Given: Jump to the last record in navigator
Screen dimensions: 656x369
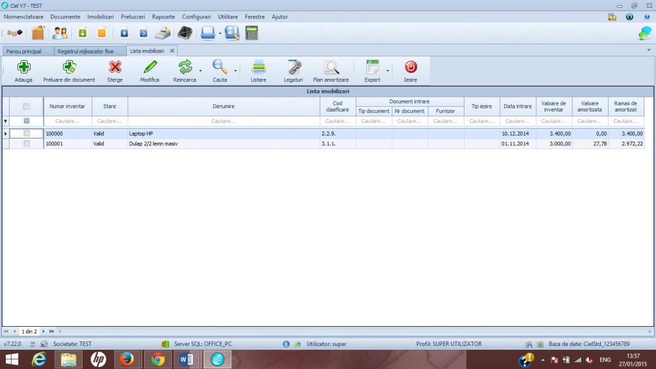Looking at the screenshot, I should (51, 331).
